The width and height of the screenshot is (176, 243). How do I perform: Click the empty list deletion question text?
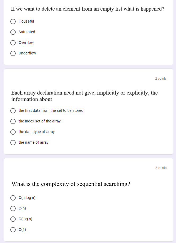[x=87, y=9]
